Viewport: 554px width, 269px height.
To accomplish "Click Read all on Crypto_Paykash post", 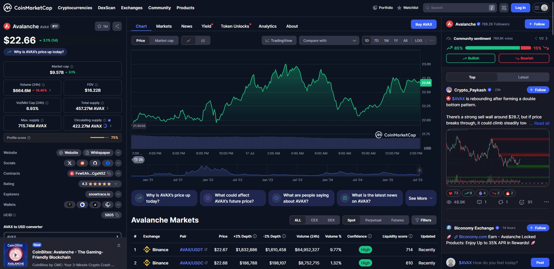I will coord(542,123).
